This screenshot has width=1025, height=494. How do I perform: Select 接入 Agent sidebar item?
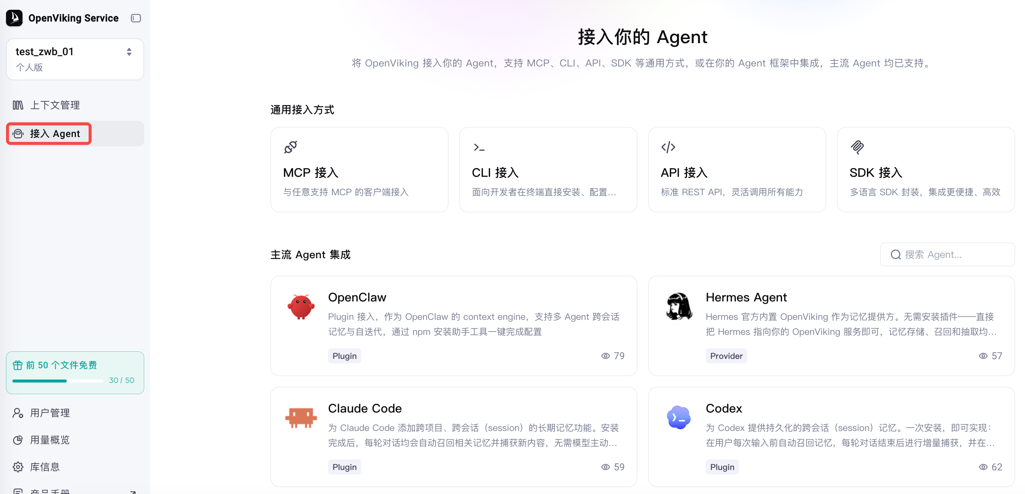click(x=75, y=134)
